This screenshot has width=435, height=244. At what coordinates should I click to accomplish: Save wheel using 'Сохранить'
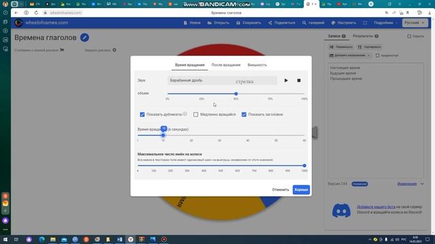249,22
